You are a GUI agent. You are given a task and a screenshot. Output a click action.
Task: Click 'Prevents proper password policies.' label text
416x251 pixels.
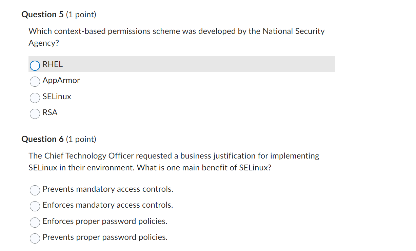click(x=105, y=237)
